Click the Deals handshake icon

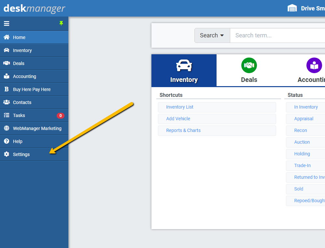249,65
